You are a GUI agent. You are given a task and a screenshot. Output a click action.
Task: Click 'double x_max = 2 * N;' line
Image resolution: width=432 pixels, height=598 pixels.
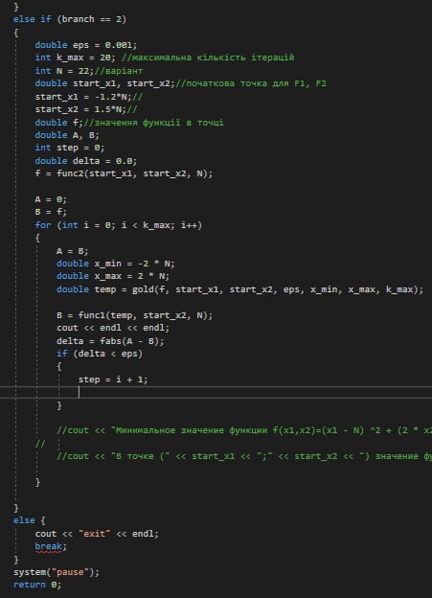tap(113, 276)
